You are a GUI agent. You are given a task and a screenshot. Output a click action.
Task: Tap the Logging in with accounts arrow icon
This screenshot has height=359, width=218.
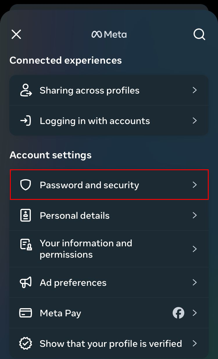[x=26, y=121]
